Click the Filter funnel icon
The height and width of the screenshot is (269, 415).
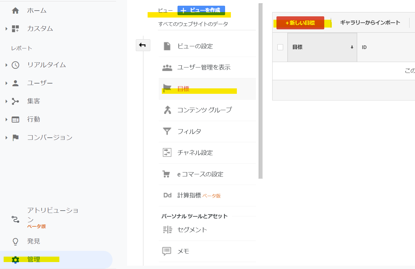coord(167,131)
